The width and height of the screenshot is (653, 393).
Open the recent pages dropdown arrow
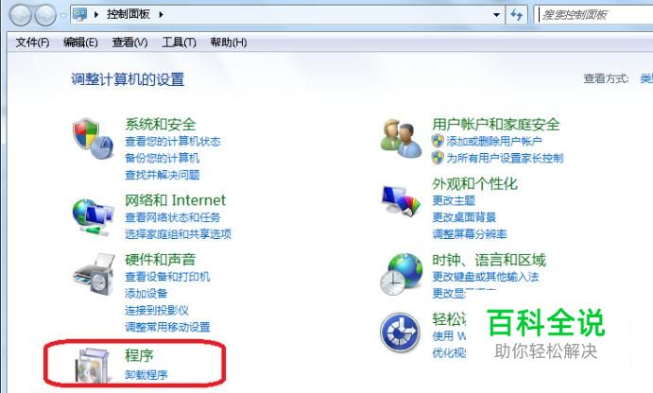coord(63,15)
